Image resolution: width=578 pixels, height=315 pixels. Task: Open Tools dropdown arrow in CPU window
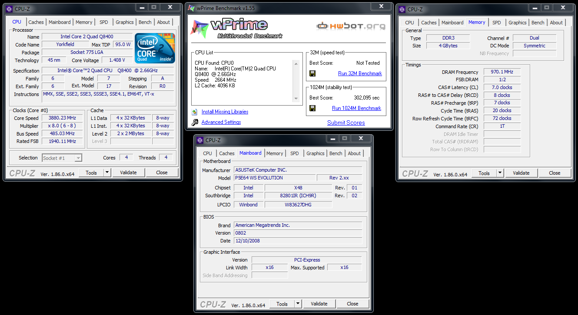pyautogui.click(x=107, y=172)
